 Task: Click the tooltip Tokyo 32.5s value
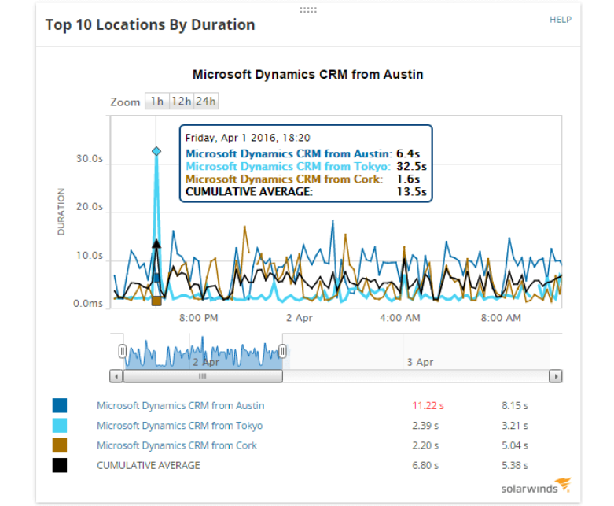[411, 166]
